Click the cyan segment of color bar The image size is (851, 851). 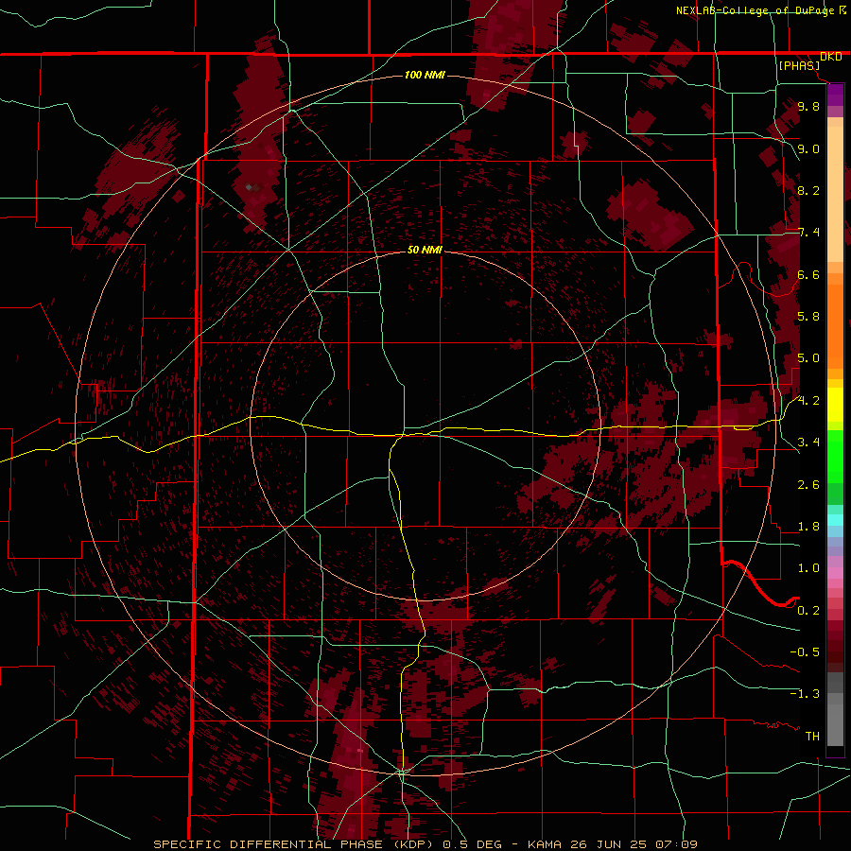point(835,520)
